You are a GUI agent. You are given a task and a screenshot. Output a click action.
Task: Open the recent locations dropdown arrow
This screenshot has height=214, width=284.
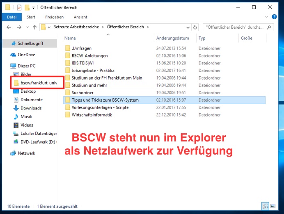tap(27, 27)
